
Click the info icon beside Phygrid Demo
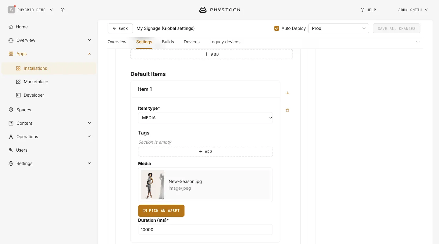[x=62, y=10]
